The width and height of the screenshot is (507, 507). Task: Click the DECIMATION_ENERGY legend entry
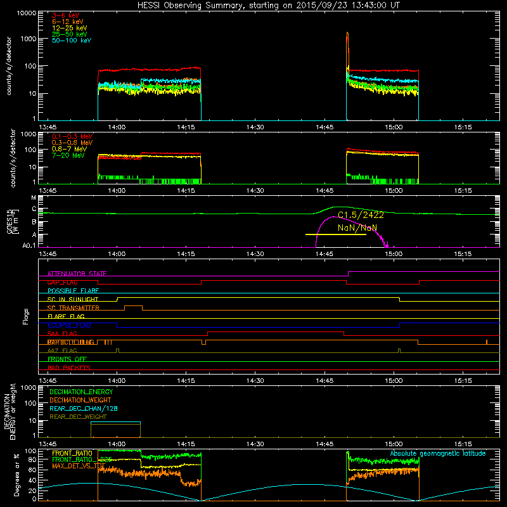point(81,392)
